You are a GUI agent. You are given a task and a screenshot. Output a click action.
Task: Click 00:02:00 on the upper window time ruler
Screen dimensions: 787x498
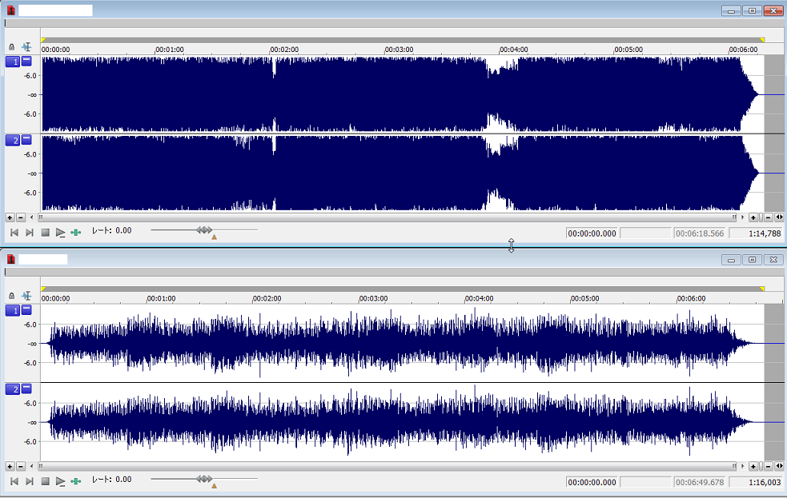pos(284,50)
